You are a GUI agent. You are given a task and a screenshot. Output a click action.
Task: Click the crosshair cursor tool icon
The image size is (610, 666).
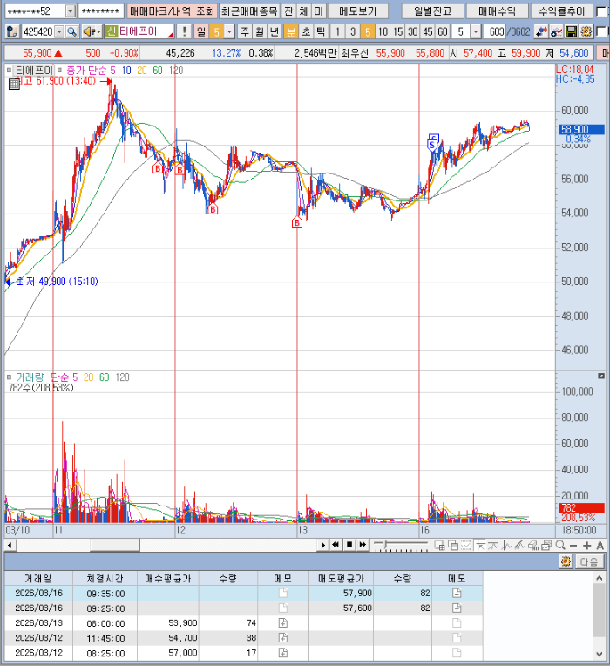pyautogui.click(x=480, y=545)
